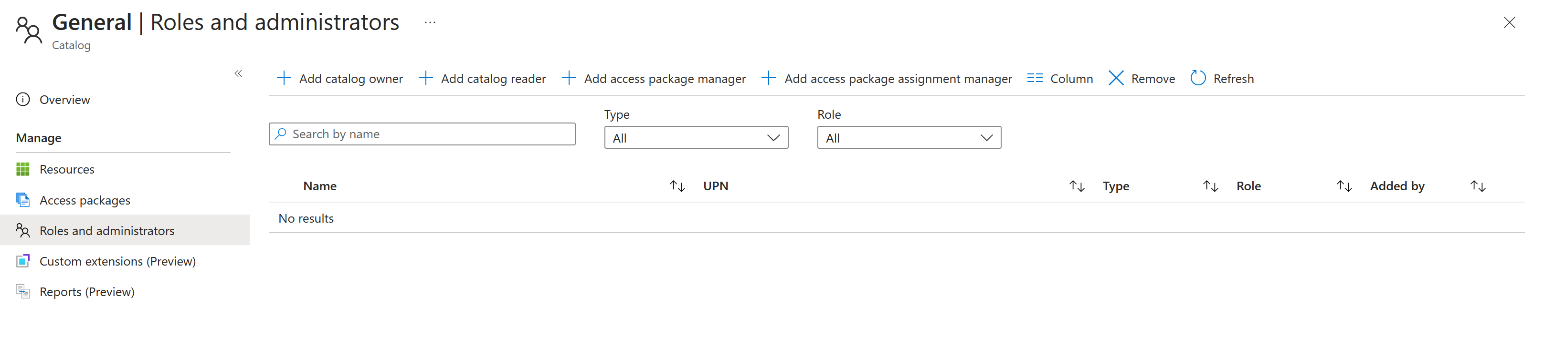Sort the UPN column arrows
Image resolution: width=1544 pixels, height=349 pixels.
pyautogui.click(x=1077, y=186)
